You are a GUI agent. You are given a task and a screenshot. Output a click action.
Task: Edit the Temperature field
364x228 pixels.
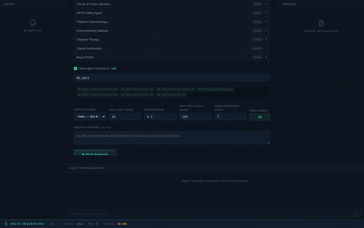(160, 117)
